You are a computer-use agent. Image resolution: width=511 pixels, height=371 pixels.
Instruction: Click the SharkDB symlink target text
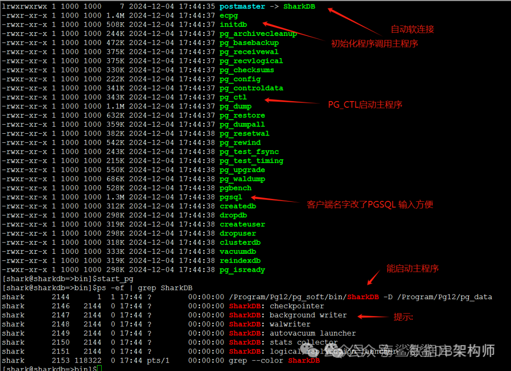299,6
